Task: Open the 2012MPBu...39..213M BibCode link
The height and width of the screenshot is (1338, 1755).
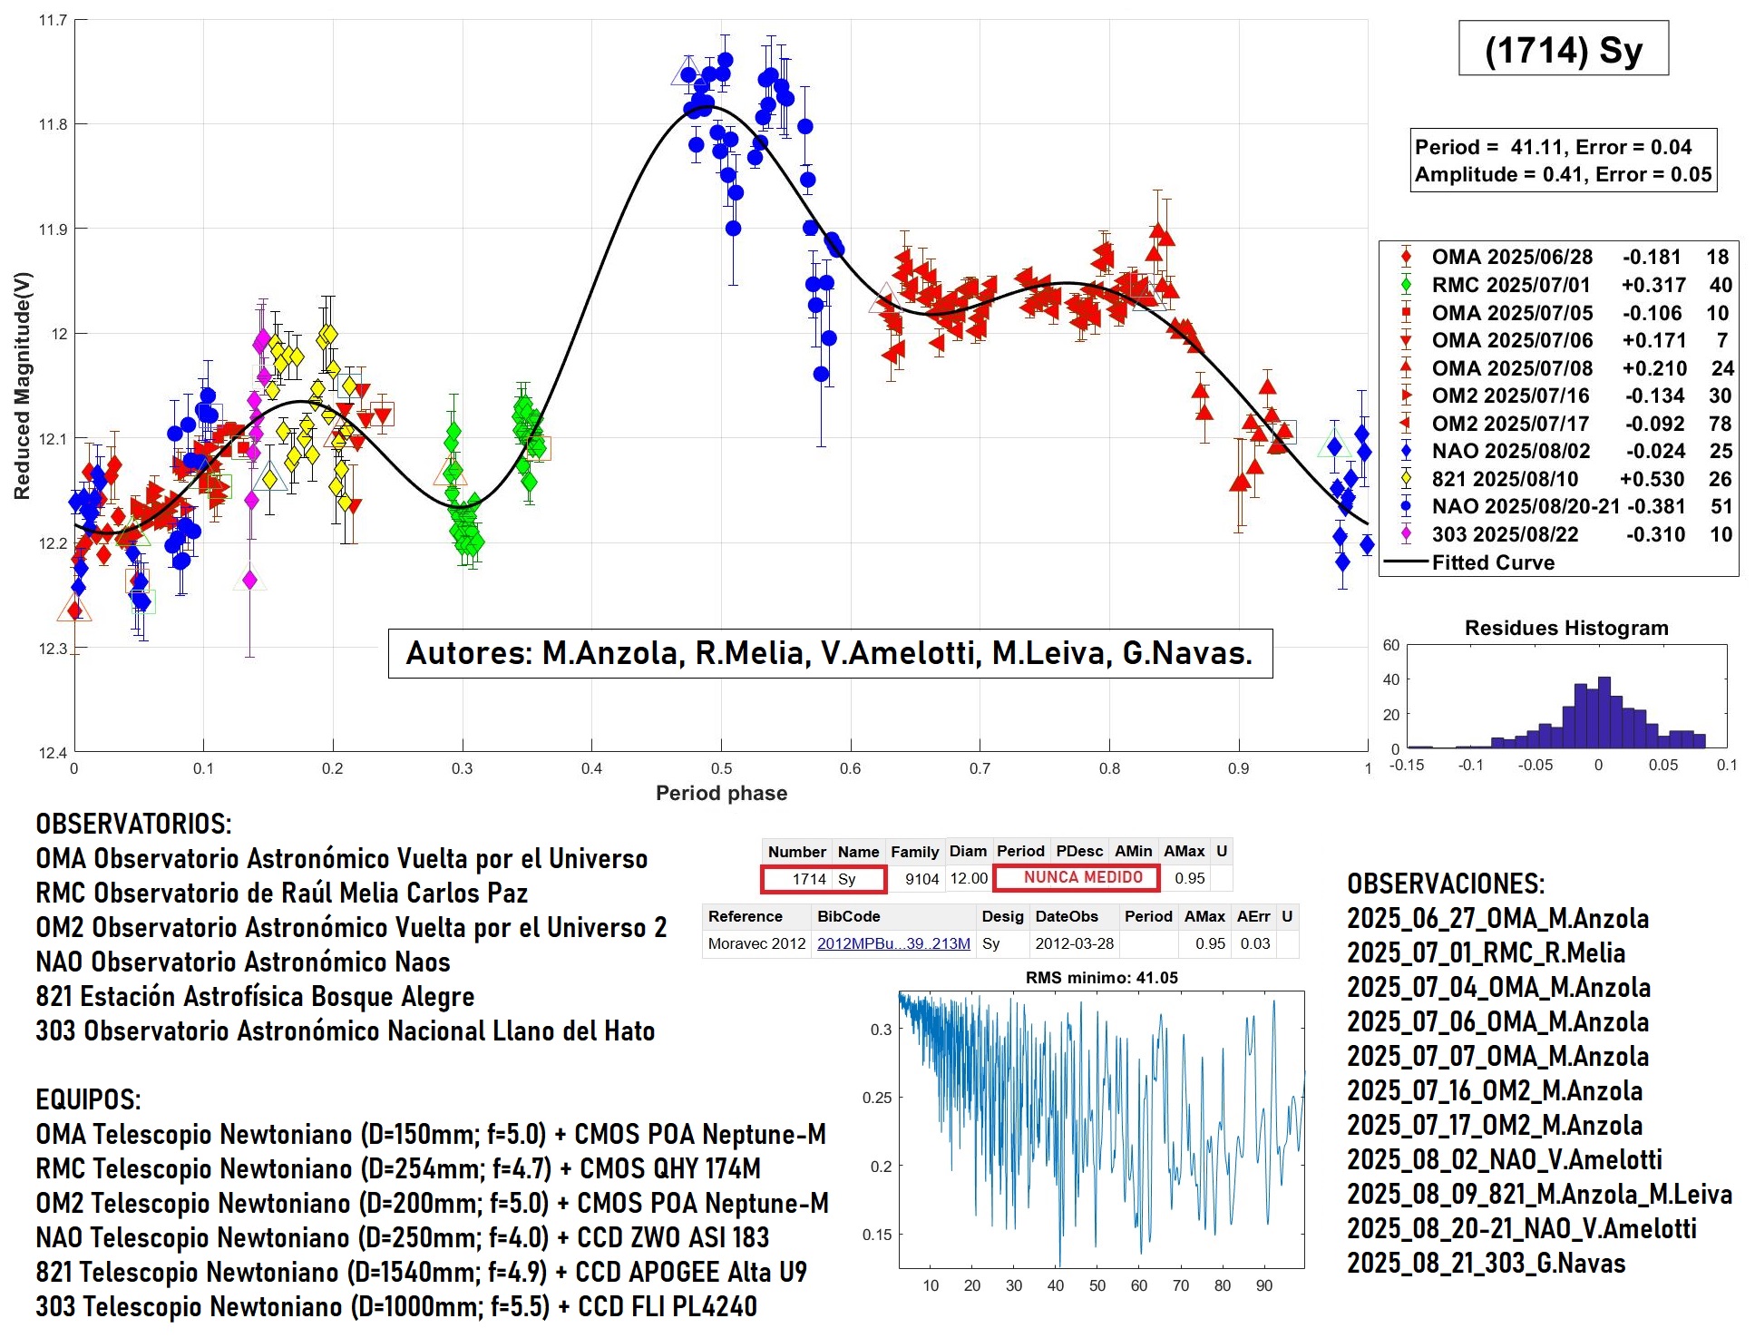Action: click(x=893, y=943)
